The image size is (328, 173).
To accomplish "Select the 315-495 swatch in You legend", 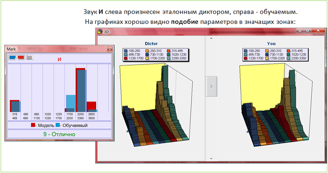I will pos(289,50).
